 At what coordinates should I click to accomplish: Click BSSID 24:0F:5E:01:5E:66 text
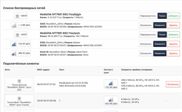(53, 27)
